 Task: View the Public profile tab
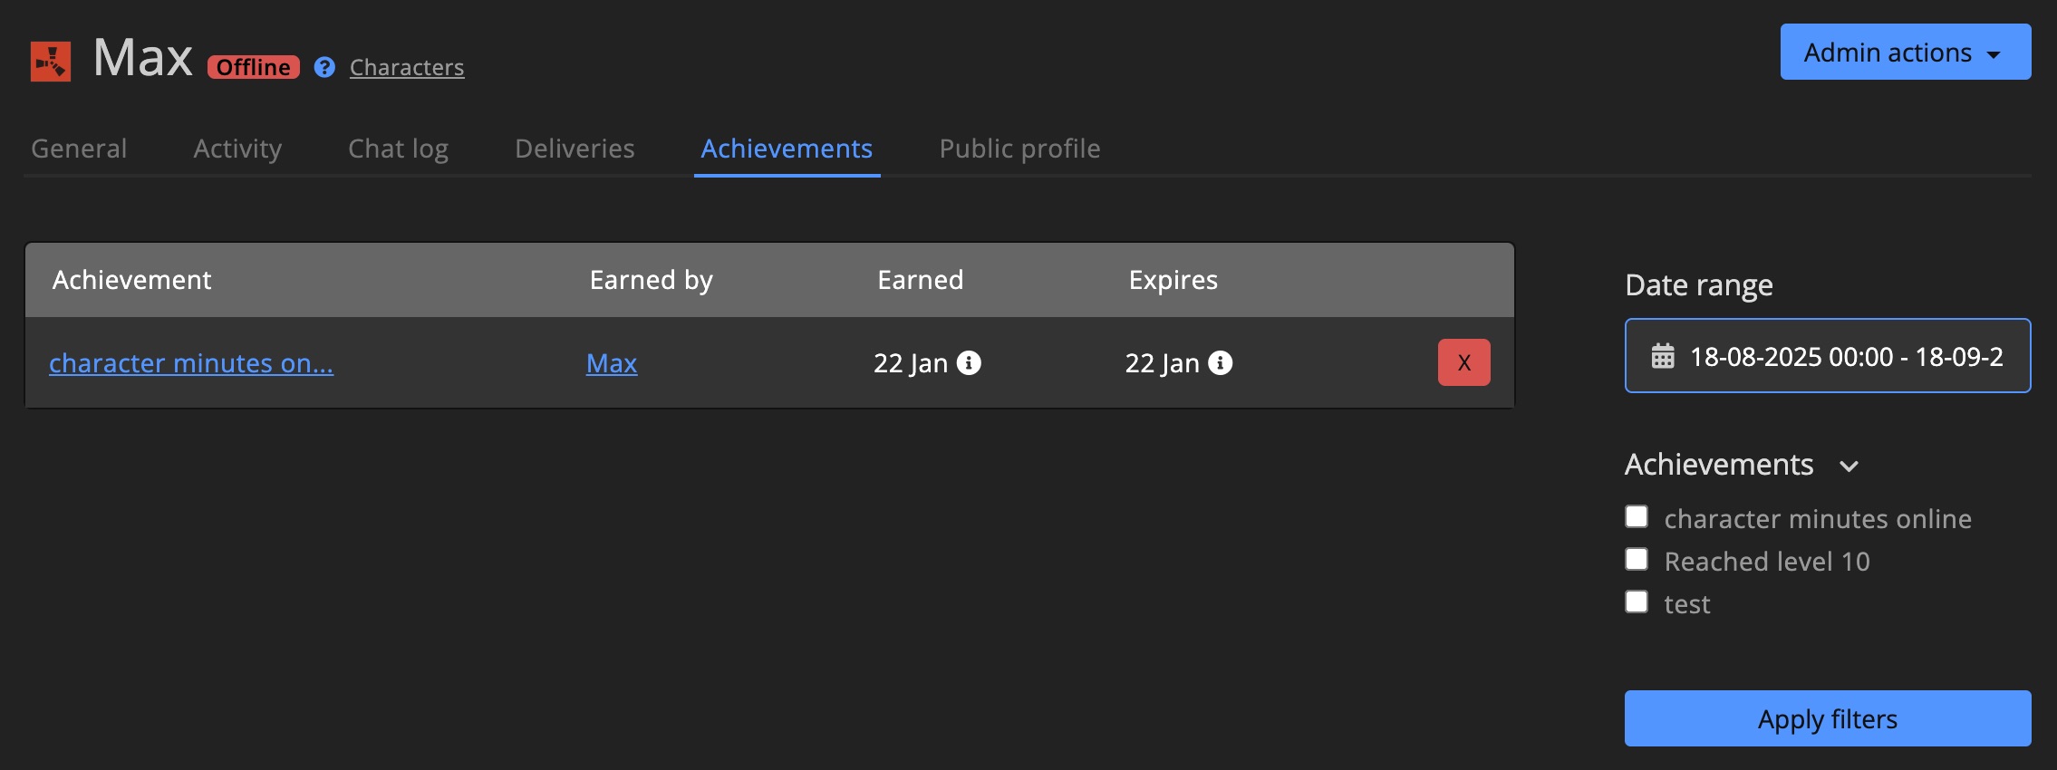point(1019,149)
